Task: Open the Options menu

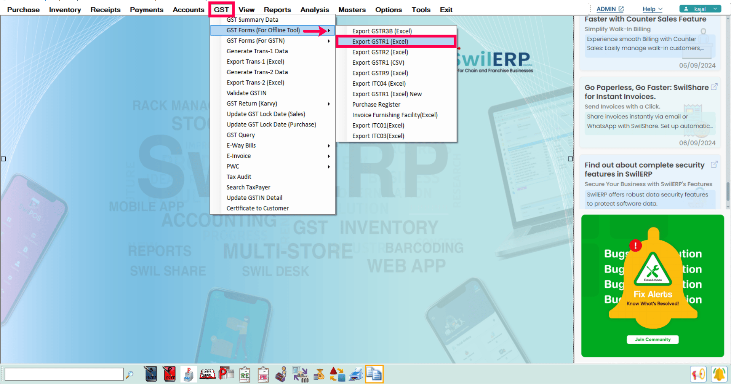Action: pyautogui.click(x=389, y=10)
